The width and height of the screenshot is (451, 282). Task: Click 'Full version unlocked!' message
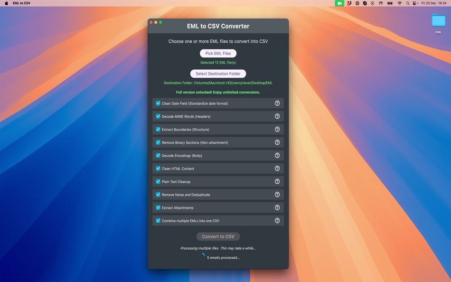click(x=218, y=93)
